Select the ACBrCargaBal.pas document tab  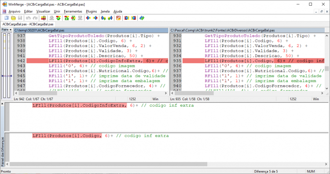click(x=28, y=24)
